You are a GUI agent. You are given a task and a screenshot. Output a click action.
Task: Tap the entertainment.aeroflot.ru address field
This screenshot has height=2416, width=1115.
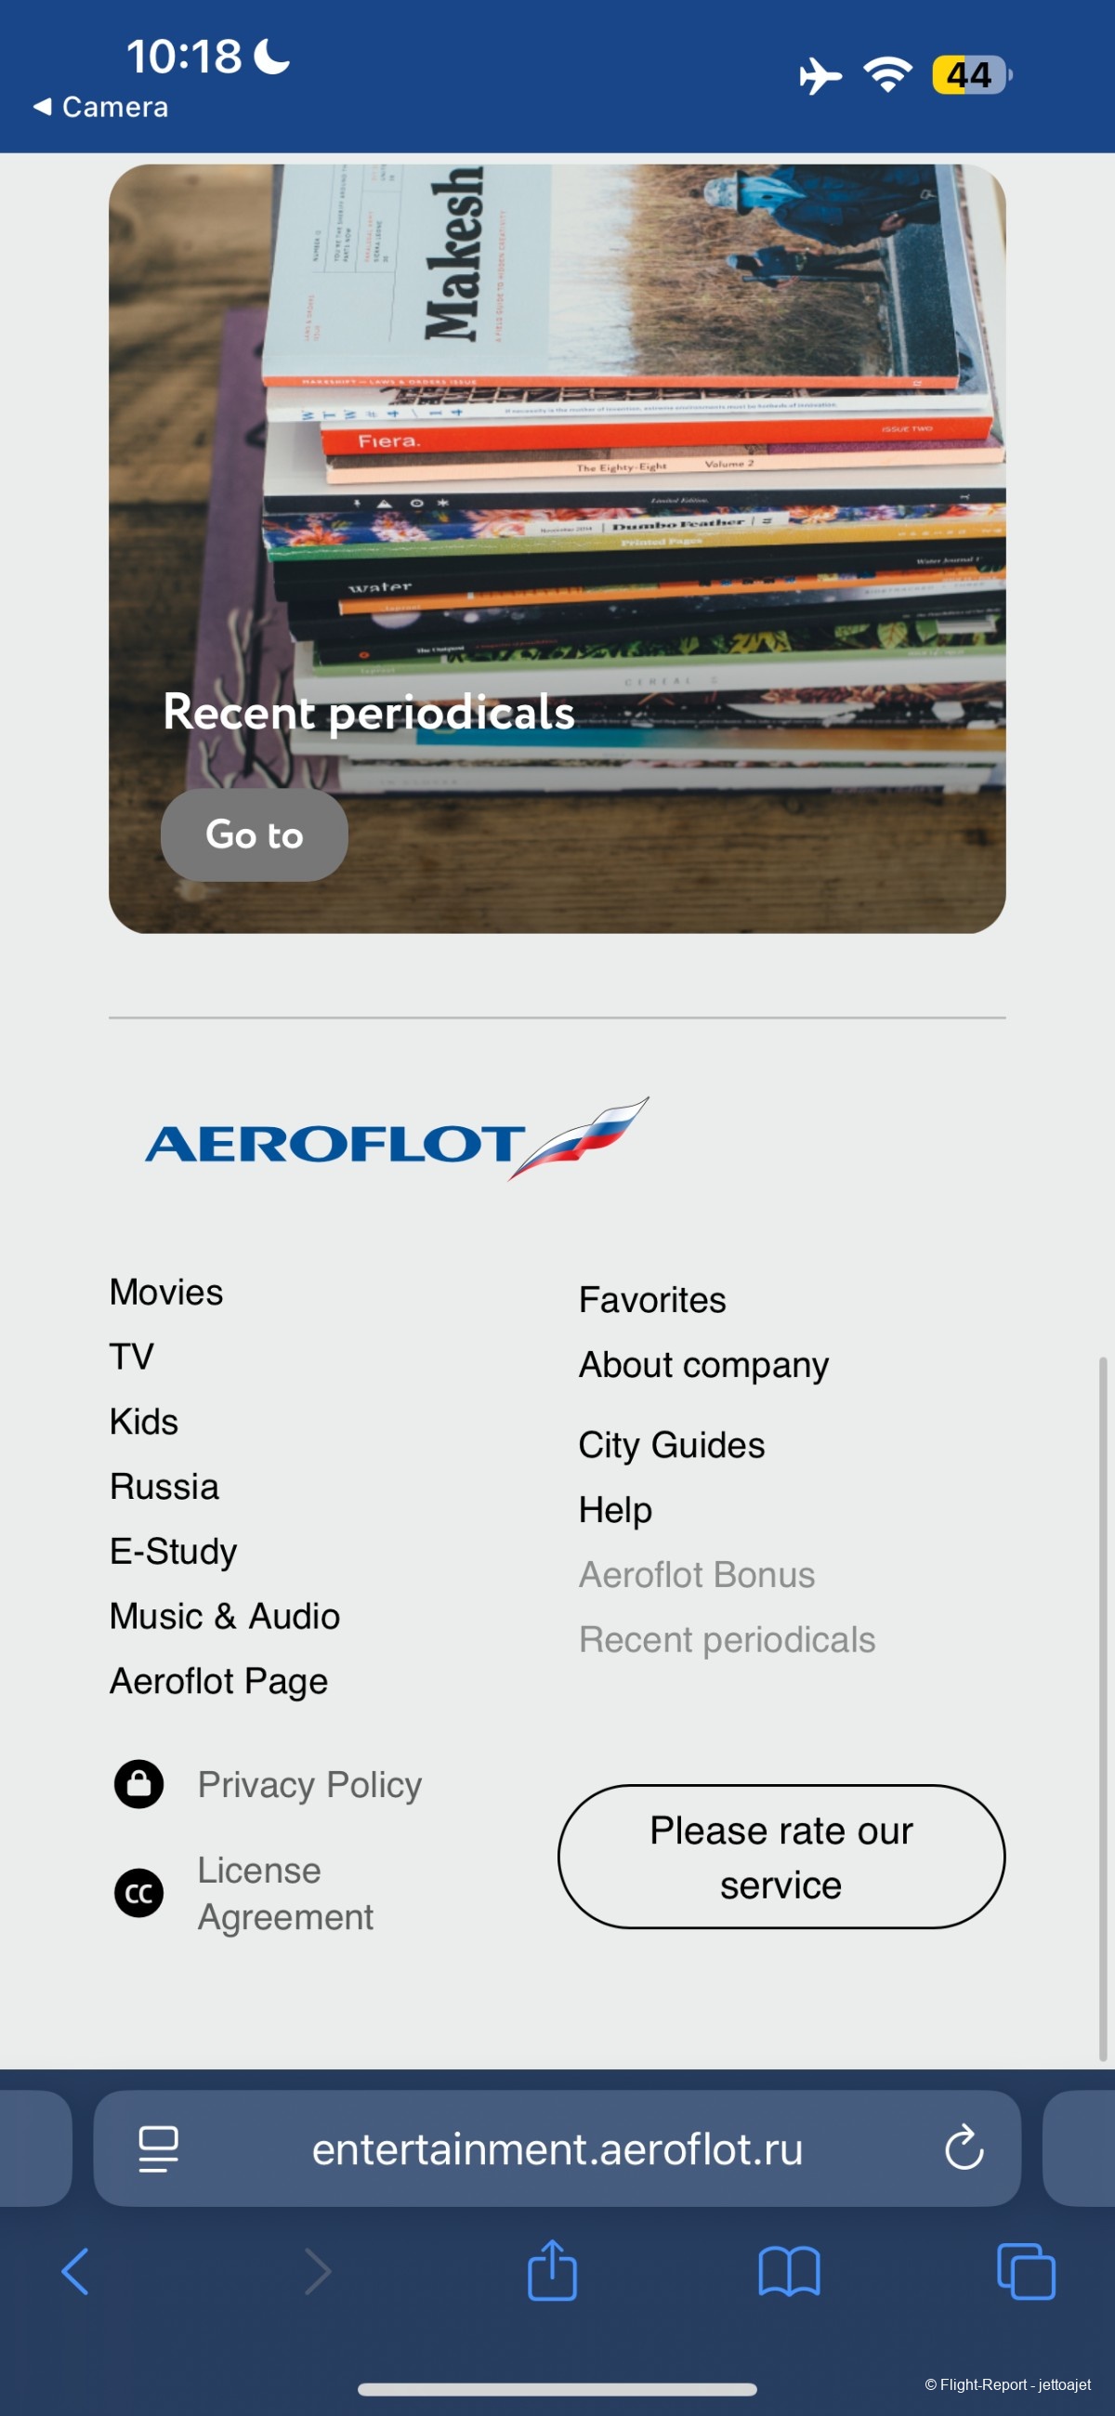click(557, 2147)
